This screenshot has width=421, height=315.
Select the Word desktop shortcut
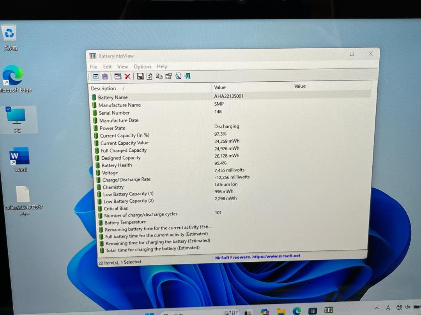[x=20, y=159]
